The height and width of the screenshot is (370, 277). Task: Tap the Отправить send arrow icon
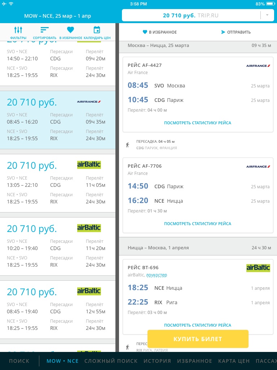223,32
